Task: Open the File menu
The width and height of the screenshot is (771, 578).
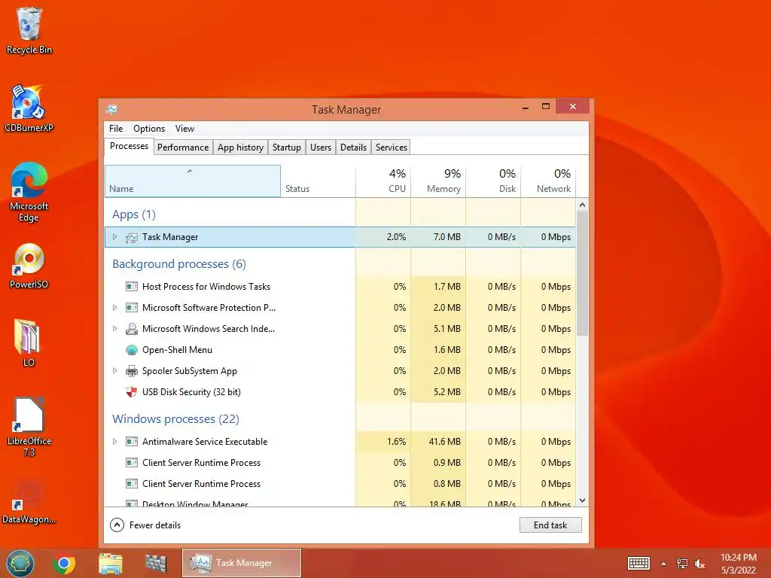Action: coord(116,129)
